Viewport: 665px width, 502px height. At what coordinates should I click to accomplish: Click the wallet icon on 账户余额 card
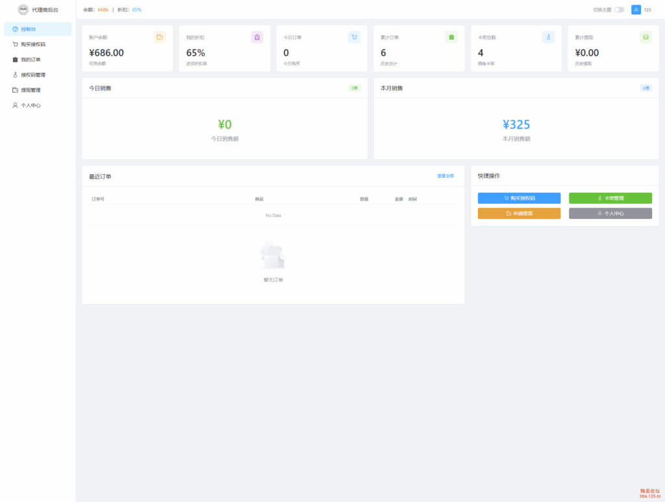click(x=160, y=37)
